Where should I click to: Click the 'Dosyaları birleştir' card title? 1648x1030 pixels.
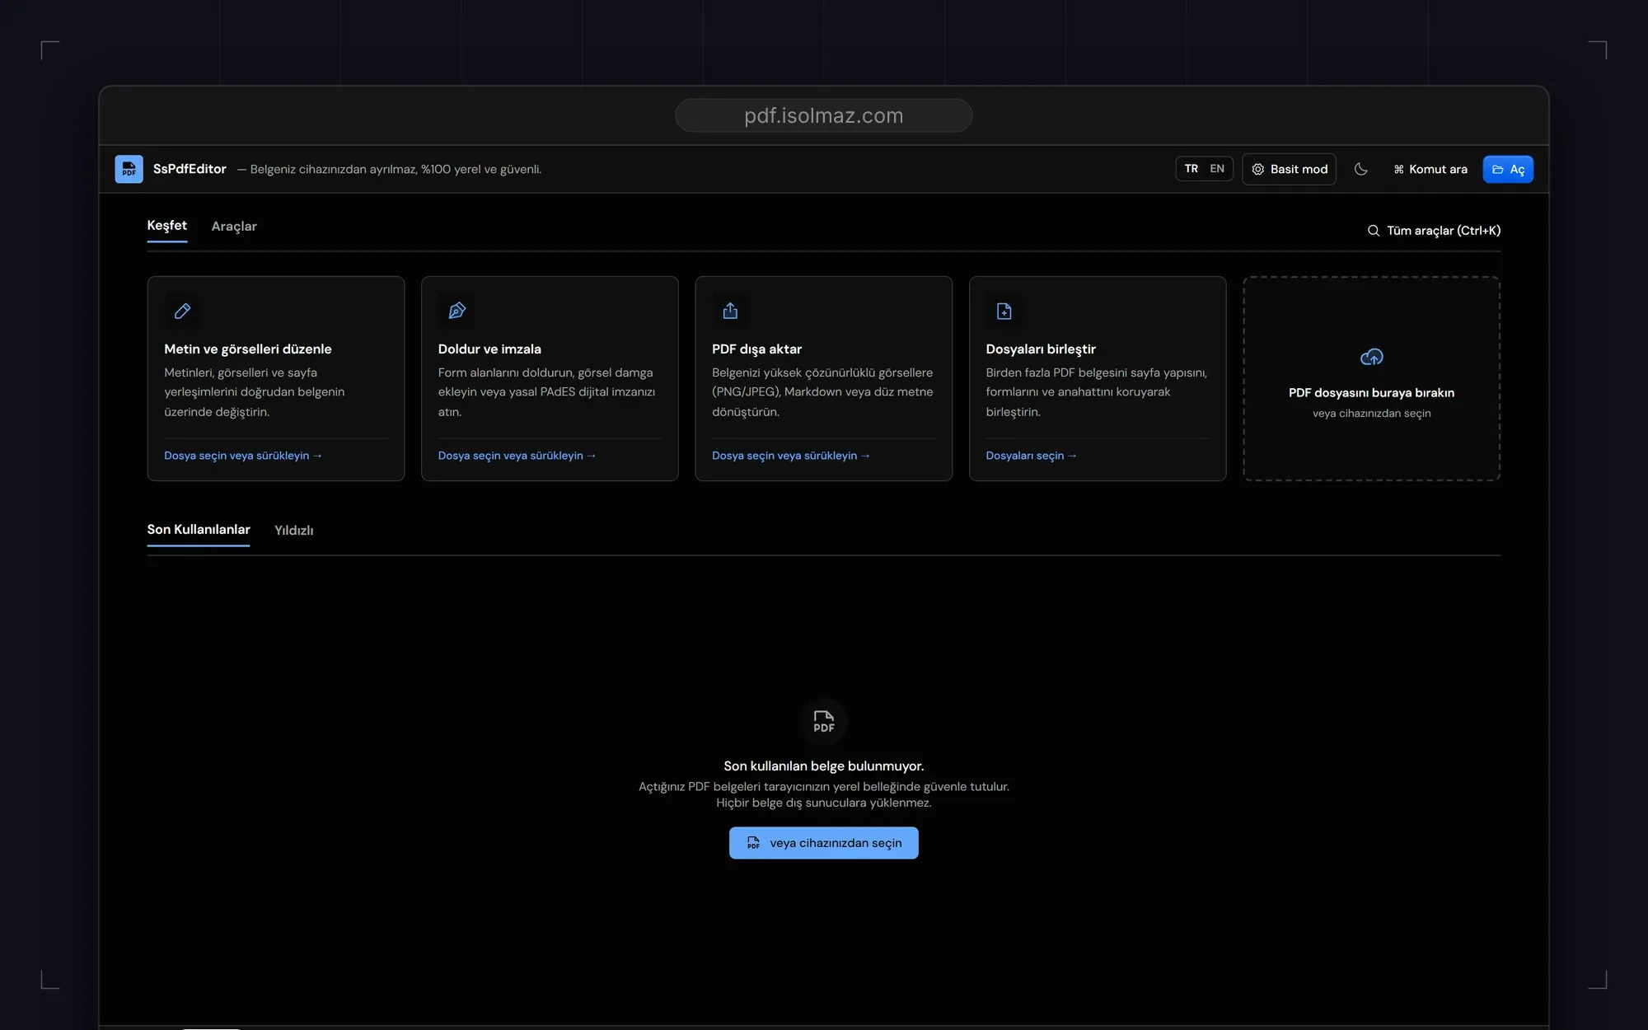click(1041, 349)
